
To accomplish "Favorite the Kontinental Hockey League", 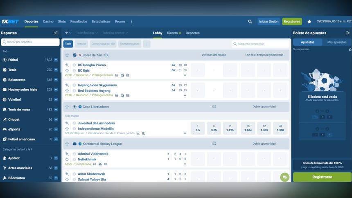I will 67,144.
